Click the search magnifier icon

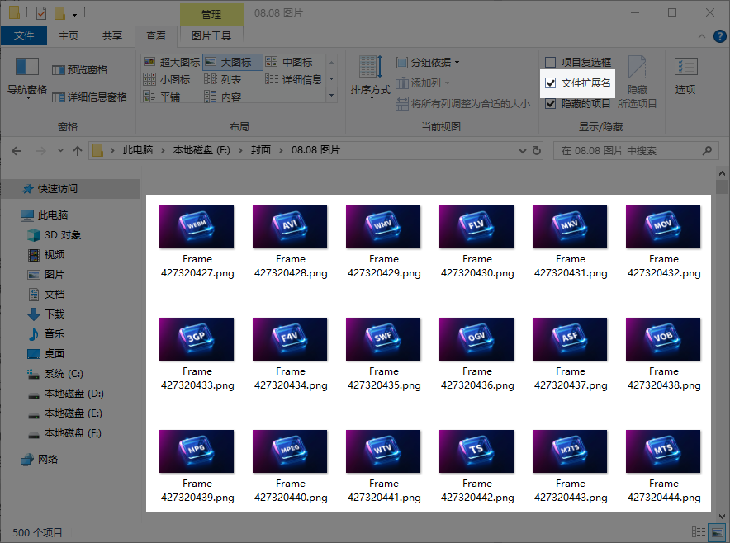coord(707,151)
